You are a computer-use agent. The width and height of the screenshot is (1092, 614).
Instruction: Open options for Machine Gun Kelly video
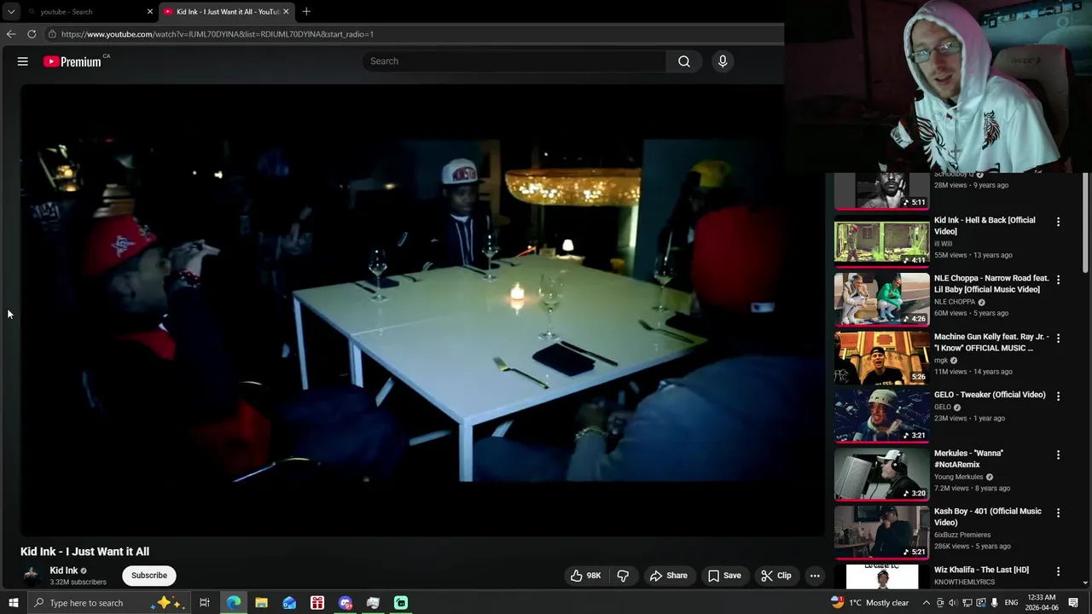tap(1058, 338)
